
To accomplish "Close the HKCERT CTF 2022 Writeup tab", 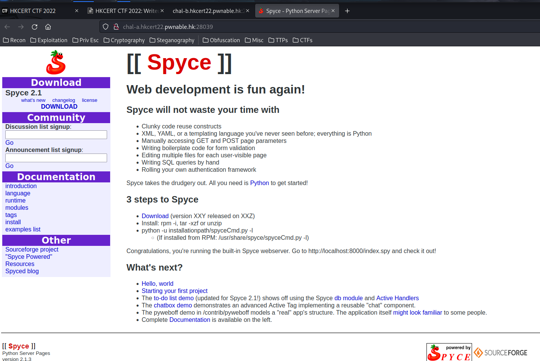I will pos(162,11).
